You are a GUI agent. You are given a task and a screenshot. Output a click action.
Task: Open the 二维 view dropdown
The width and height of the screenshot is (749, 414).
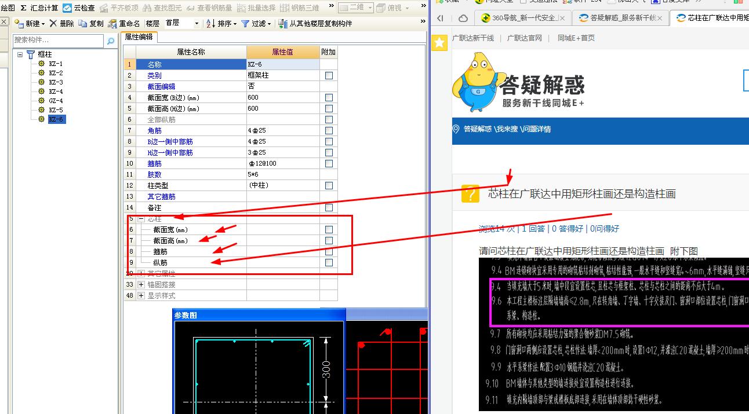click(355, 8)
